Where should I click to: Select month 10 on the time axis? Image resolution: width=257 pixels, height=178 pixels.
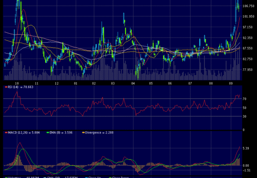point(17,83)
